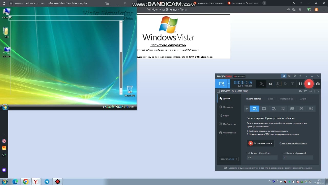Open Google Chrome from the taskbar

click(26, 182)
